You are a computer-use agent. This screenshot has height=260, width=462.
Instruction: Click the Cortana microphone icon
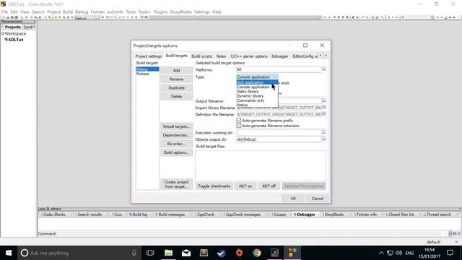(x=134, y=253)
